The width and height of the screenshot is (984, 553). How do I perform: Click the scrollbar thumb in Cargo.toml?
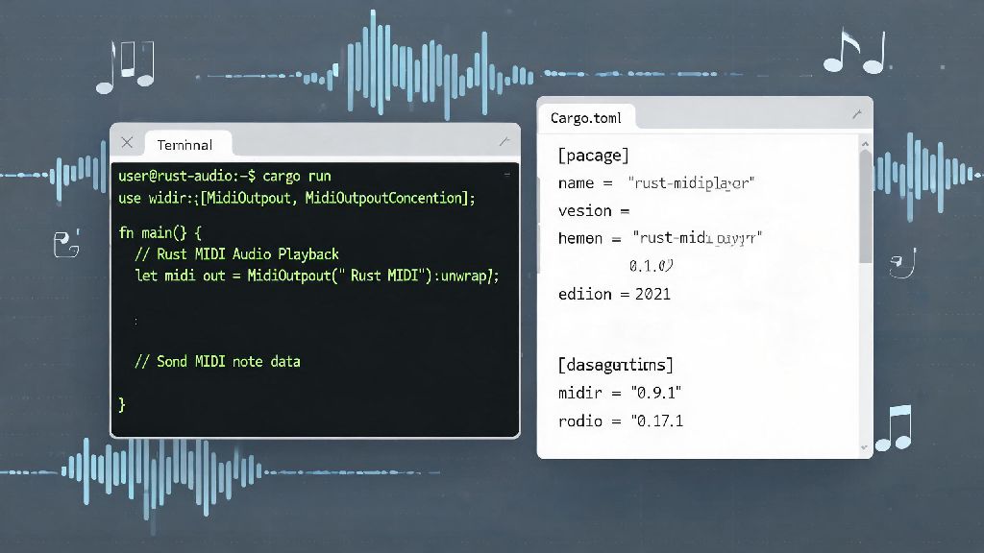tap(866, 207)
